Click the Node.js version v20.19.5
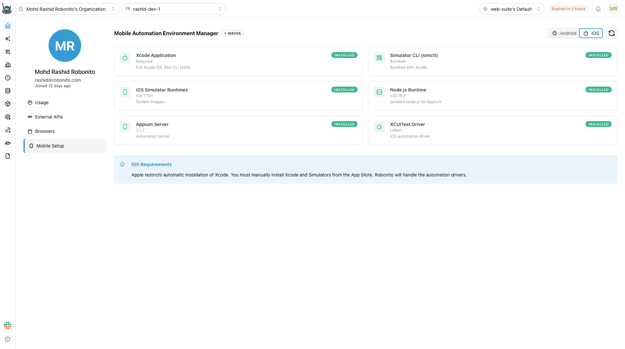 pyautogui.click(x=398, y=96)
